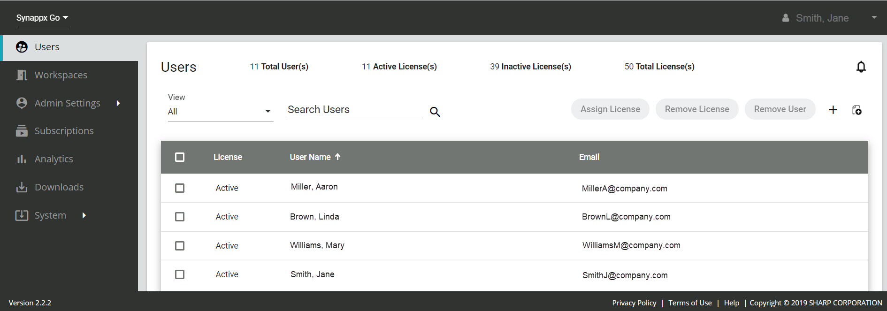Expand the System submenu arrow
The height and width of the screenshot is (311, 887).
[84, 215]
